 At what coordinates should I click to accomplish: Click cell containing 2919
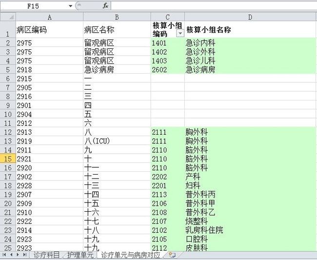[x=49, y=141]
